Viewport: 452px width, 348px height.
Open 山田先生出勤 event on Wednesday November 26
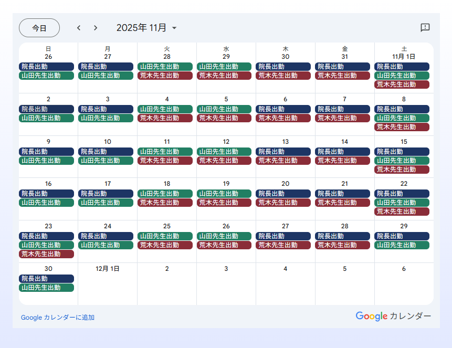pos(224,236)
